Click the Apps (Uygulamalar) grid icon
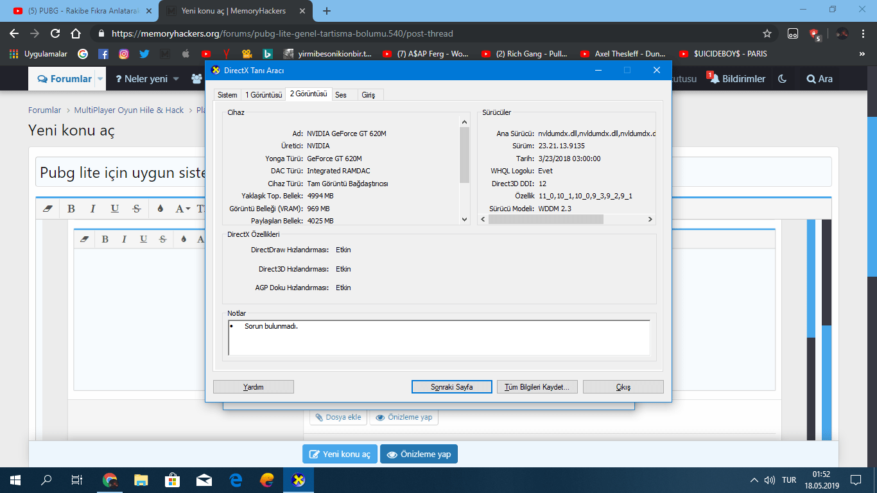 [14, 54]
